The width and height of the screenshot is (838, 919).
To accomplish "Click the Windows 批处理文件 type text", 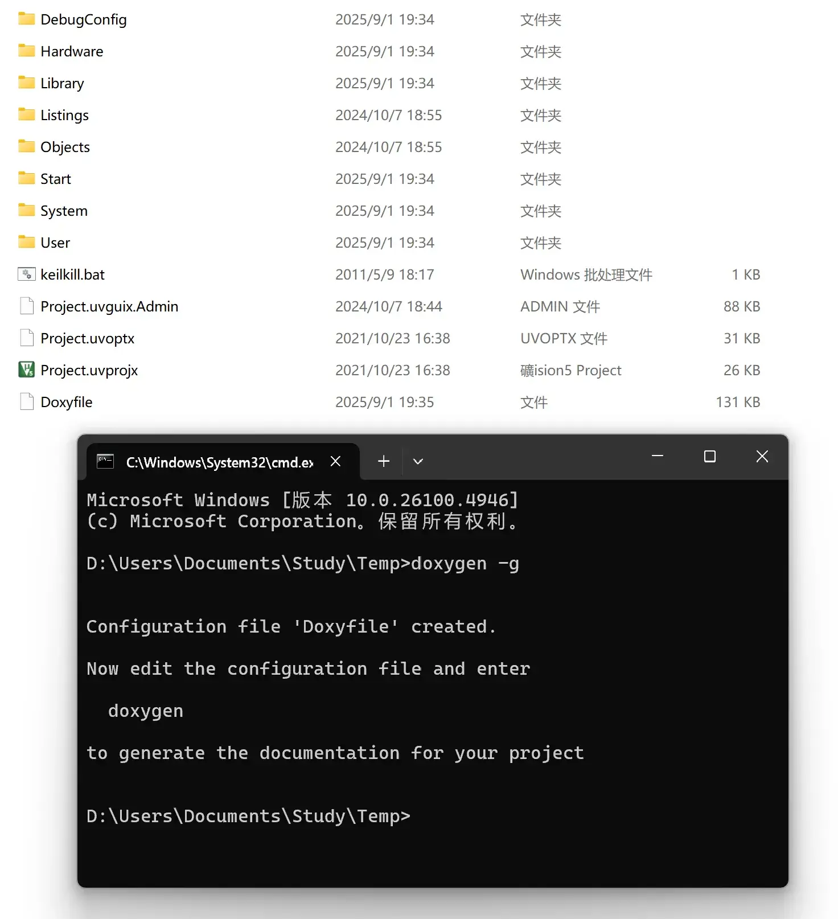I will [586, 274].
